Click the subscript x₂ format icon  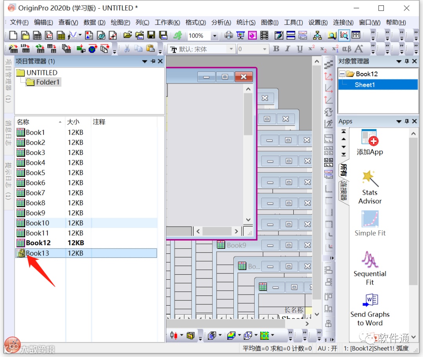tap(323, 49)
